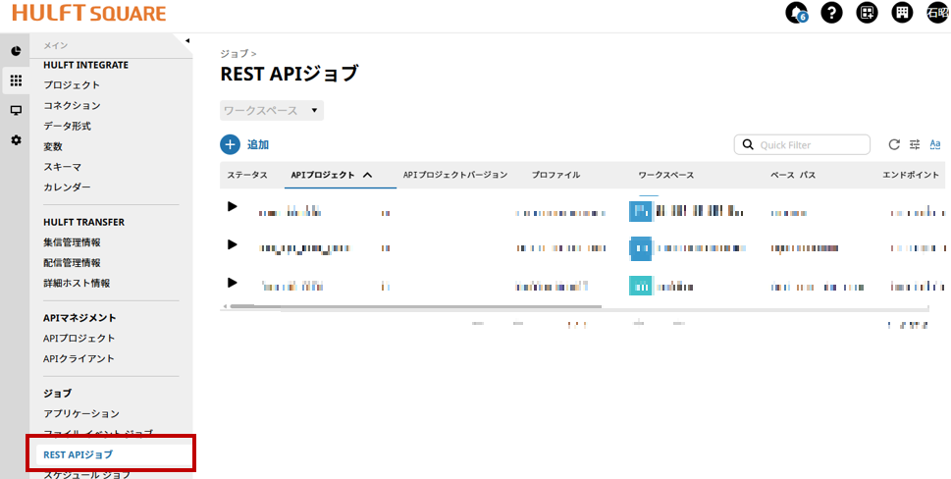Sort by APIプロジェクト column header
Viewport: 951px width, 479px height.
click(x=331, y=175)
